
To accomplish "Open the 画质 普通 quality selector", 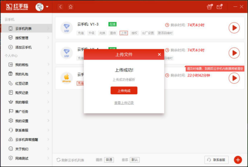I will [109, 160].
